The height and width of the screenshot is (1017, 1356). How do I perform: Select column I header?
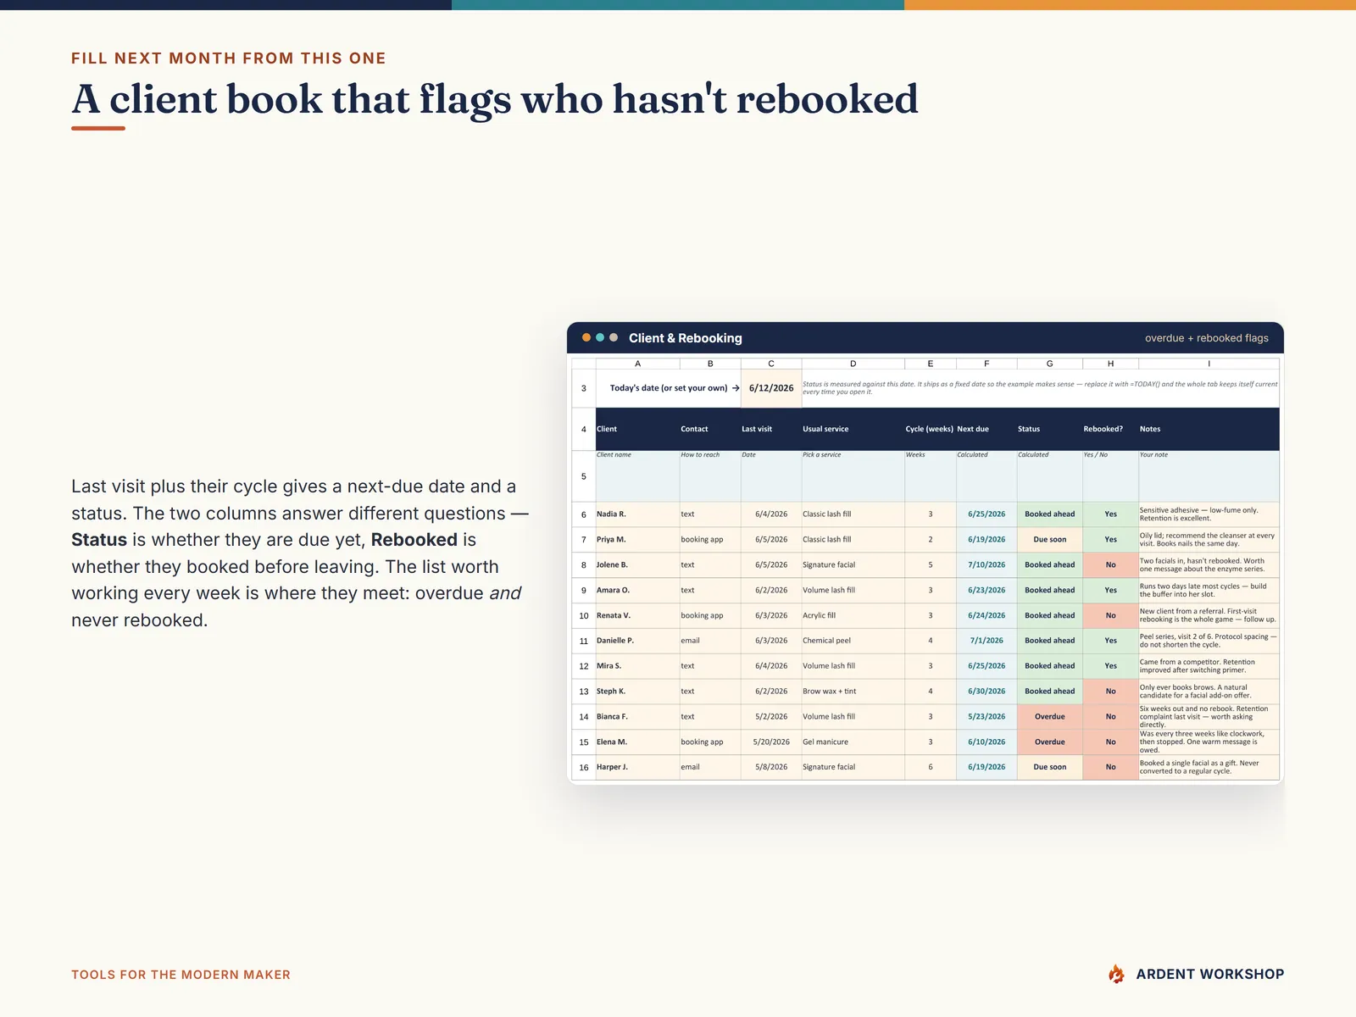pos(1209,364)
